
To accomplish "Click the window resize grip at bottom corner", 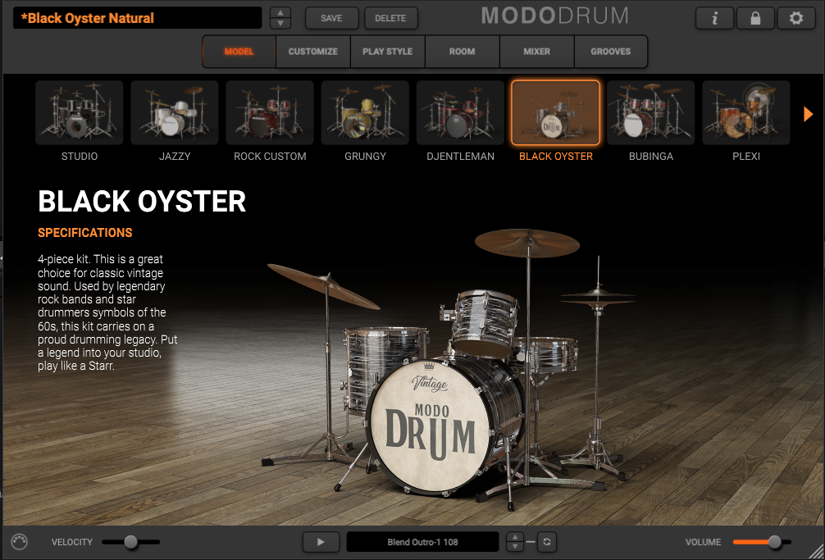I will pos(817,552).
